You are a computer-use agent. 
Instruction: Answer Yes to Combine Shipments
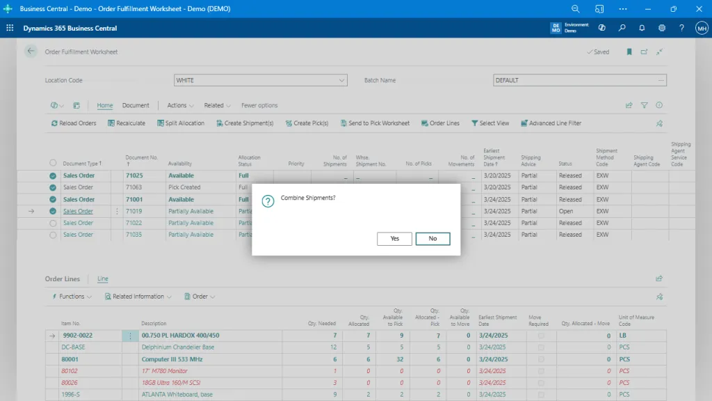[394, 238]
